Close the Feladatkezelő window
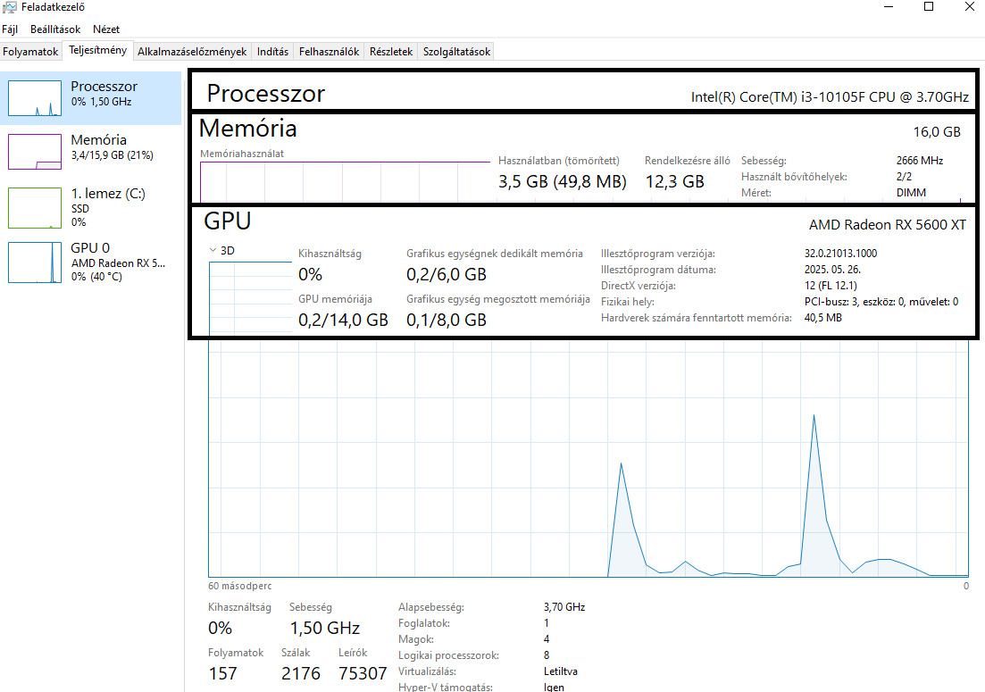Screen dimensions: 985x692 (969, 7)
